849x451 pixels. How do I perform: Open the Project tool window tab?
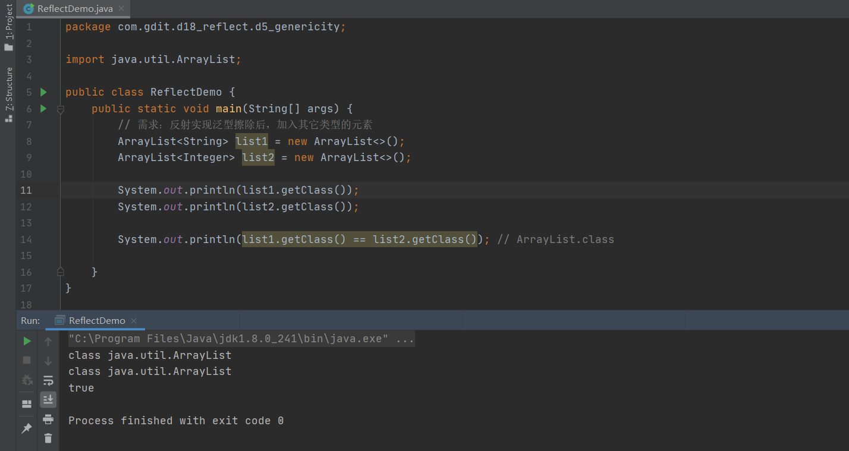[8, 27]
